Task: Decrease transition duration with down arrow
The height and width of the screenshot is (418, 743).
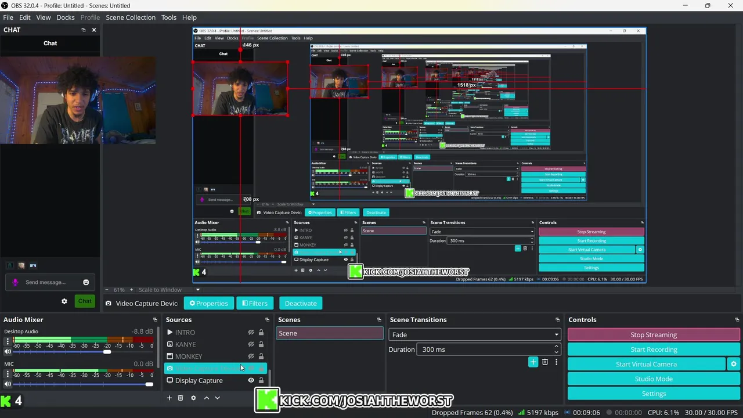Action: [x=556, y=352]
